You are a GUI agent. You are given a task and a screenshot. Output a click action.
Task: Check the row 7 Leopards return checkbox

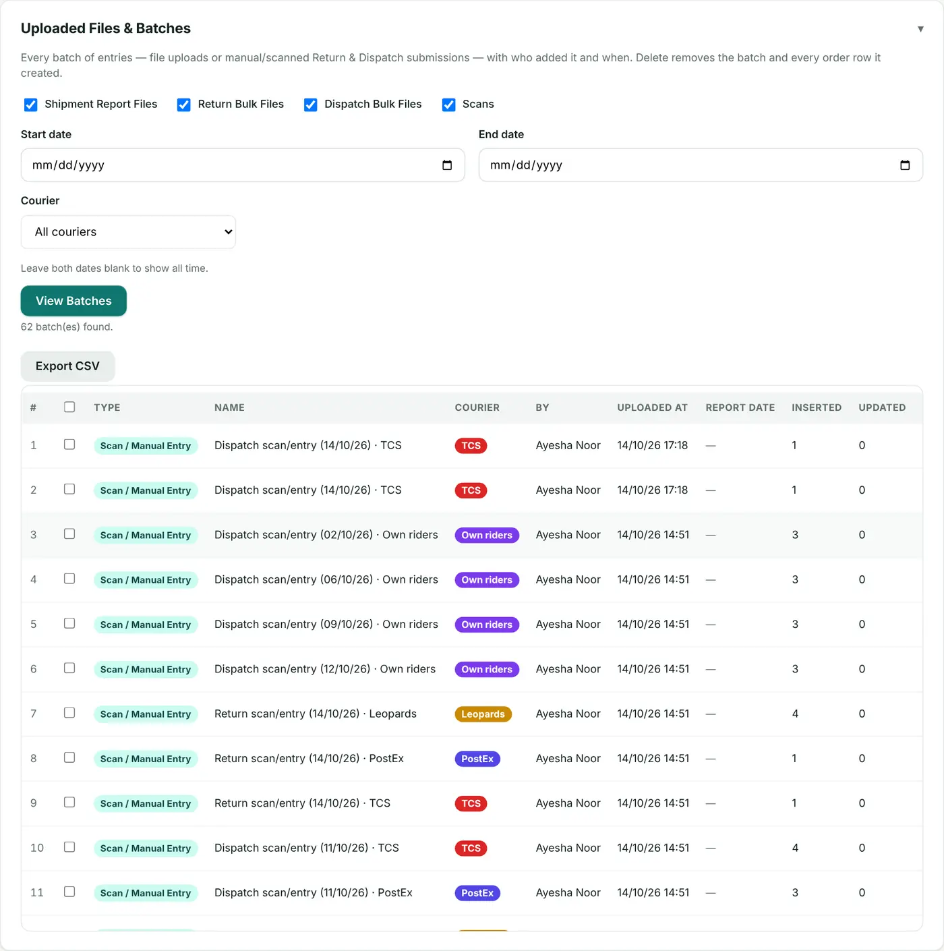coord(69,713)
